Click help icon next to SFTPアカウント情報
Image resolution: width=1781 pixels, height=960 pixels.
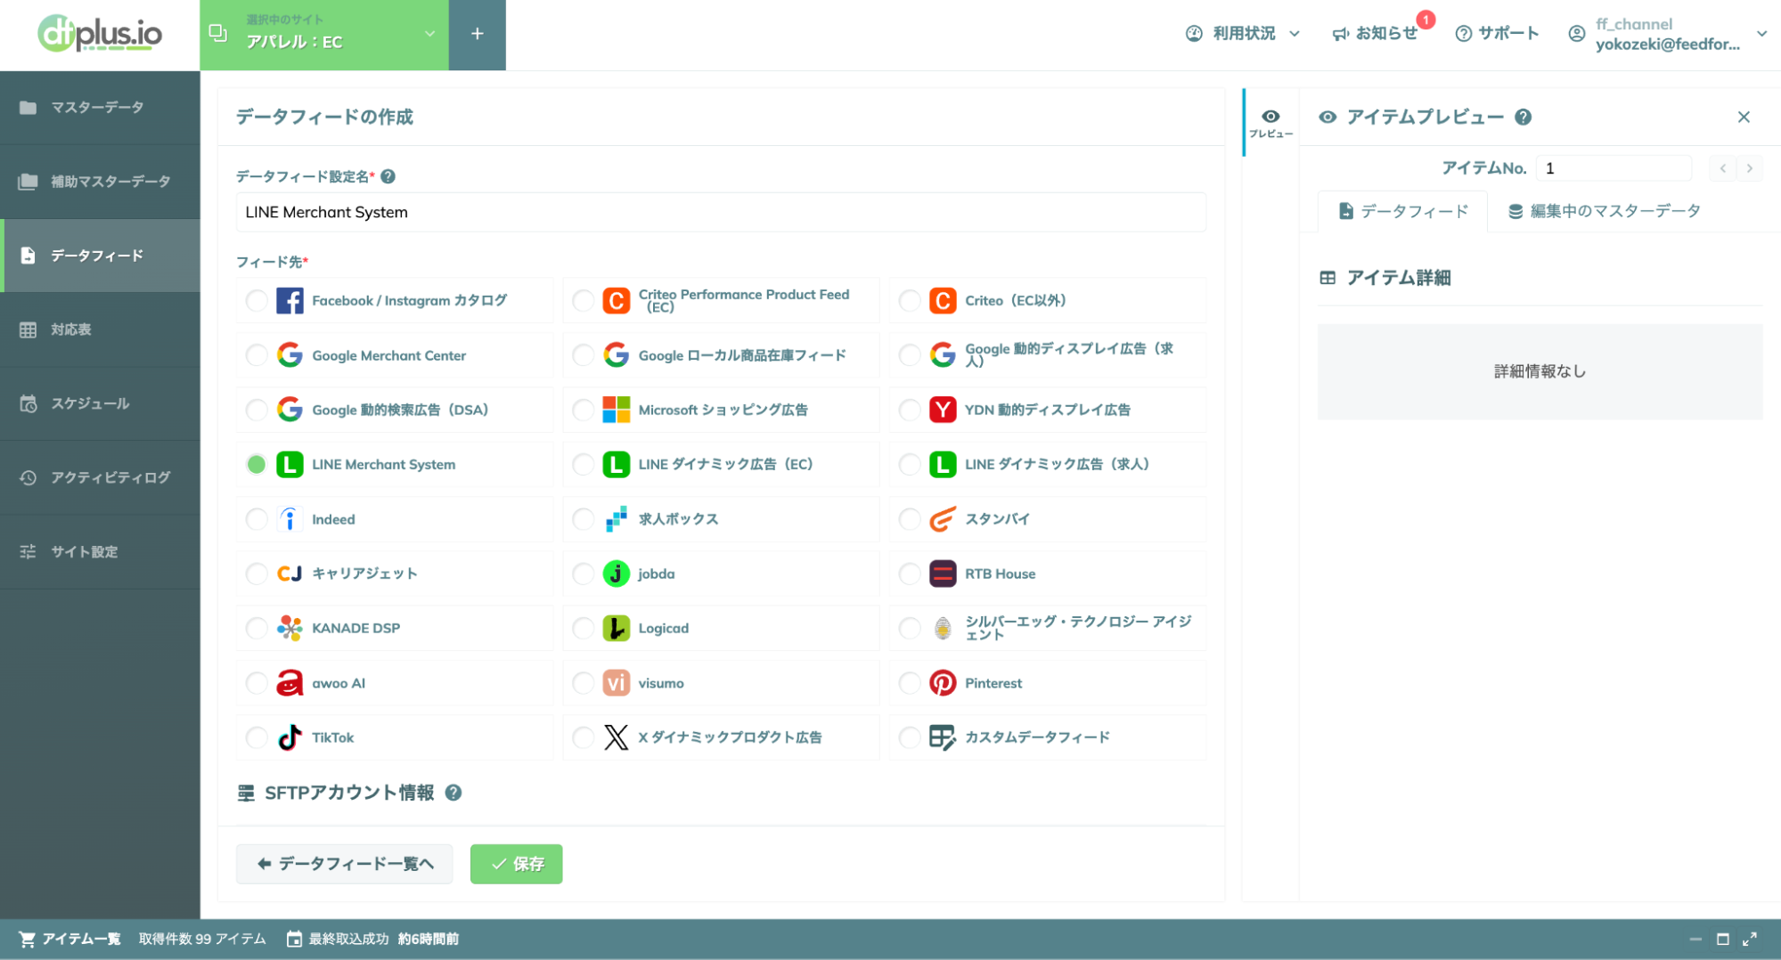point(453,793)
